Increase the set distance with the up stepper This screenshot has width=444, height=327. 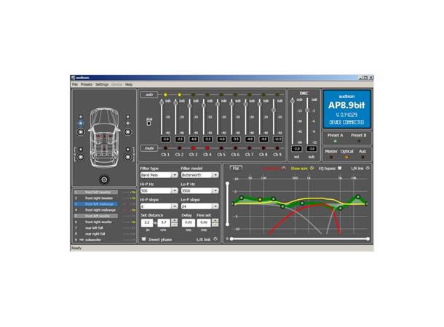(x=175, y=220)
